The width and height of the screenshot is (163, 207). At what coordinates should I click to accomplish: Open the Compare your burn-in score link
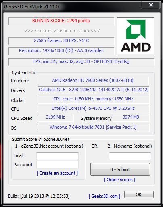point(62,31)
